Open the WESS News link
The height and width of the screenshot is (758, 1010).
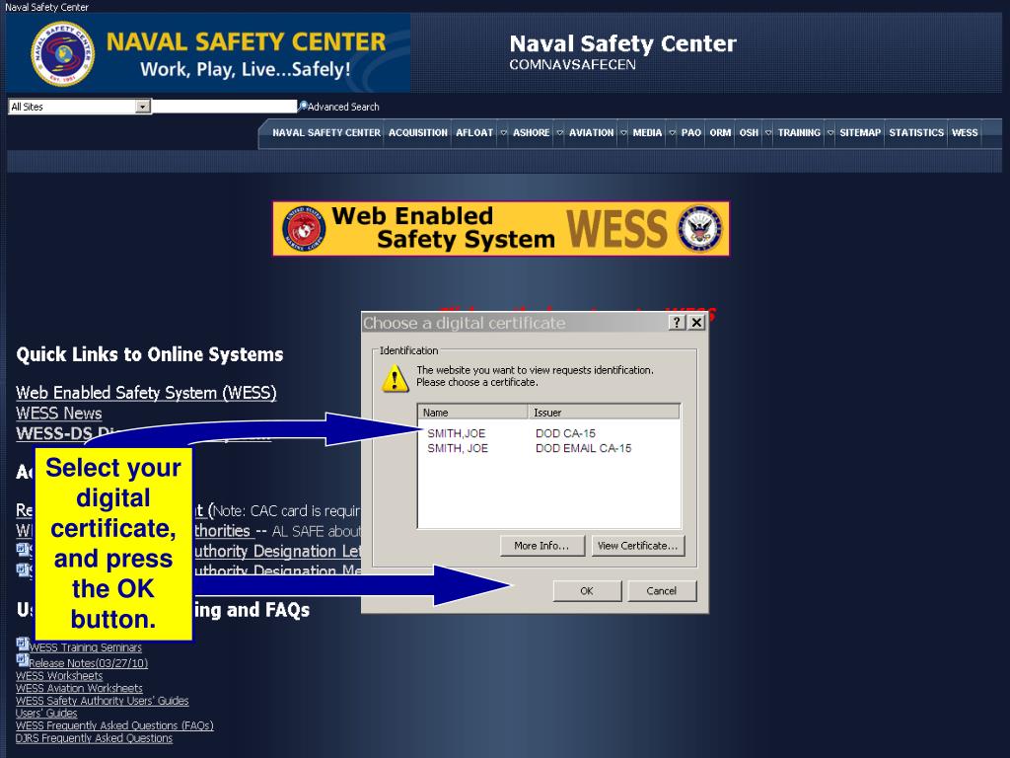[x=58, y=414]
